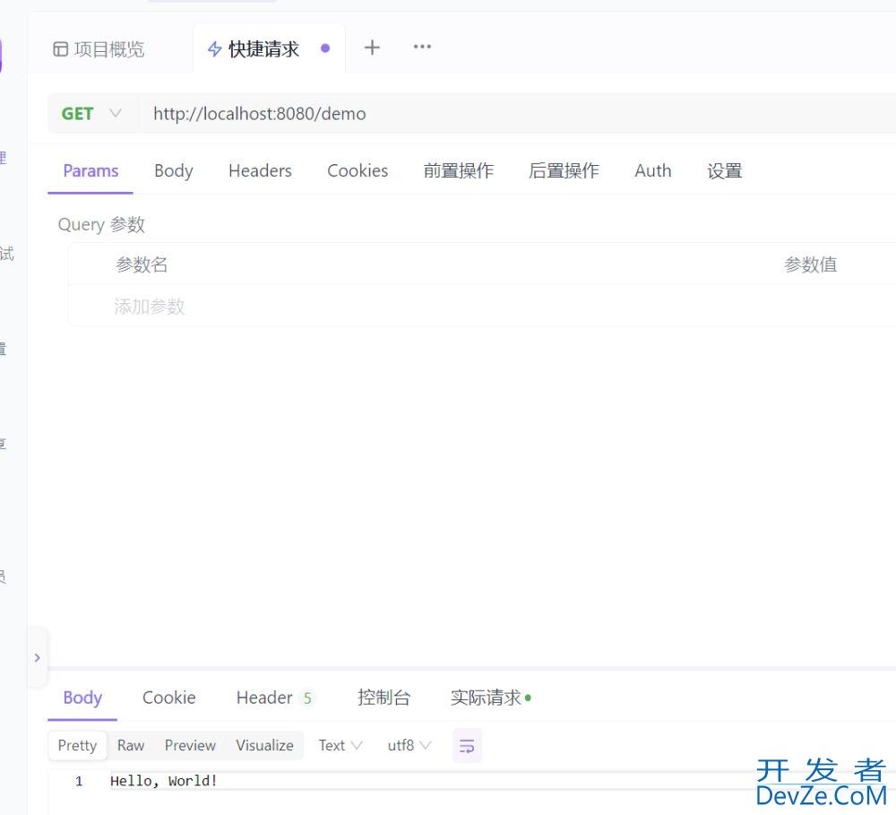Screen dimensions: 896x815
Task: Open the GET method dropdown
Action: (92, 114)
